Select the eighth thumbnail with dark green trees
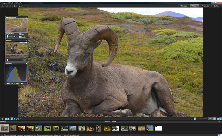Image resolution: width=222 pixels, height=138 pixels. [64, 128]
